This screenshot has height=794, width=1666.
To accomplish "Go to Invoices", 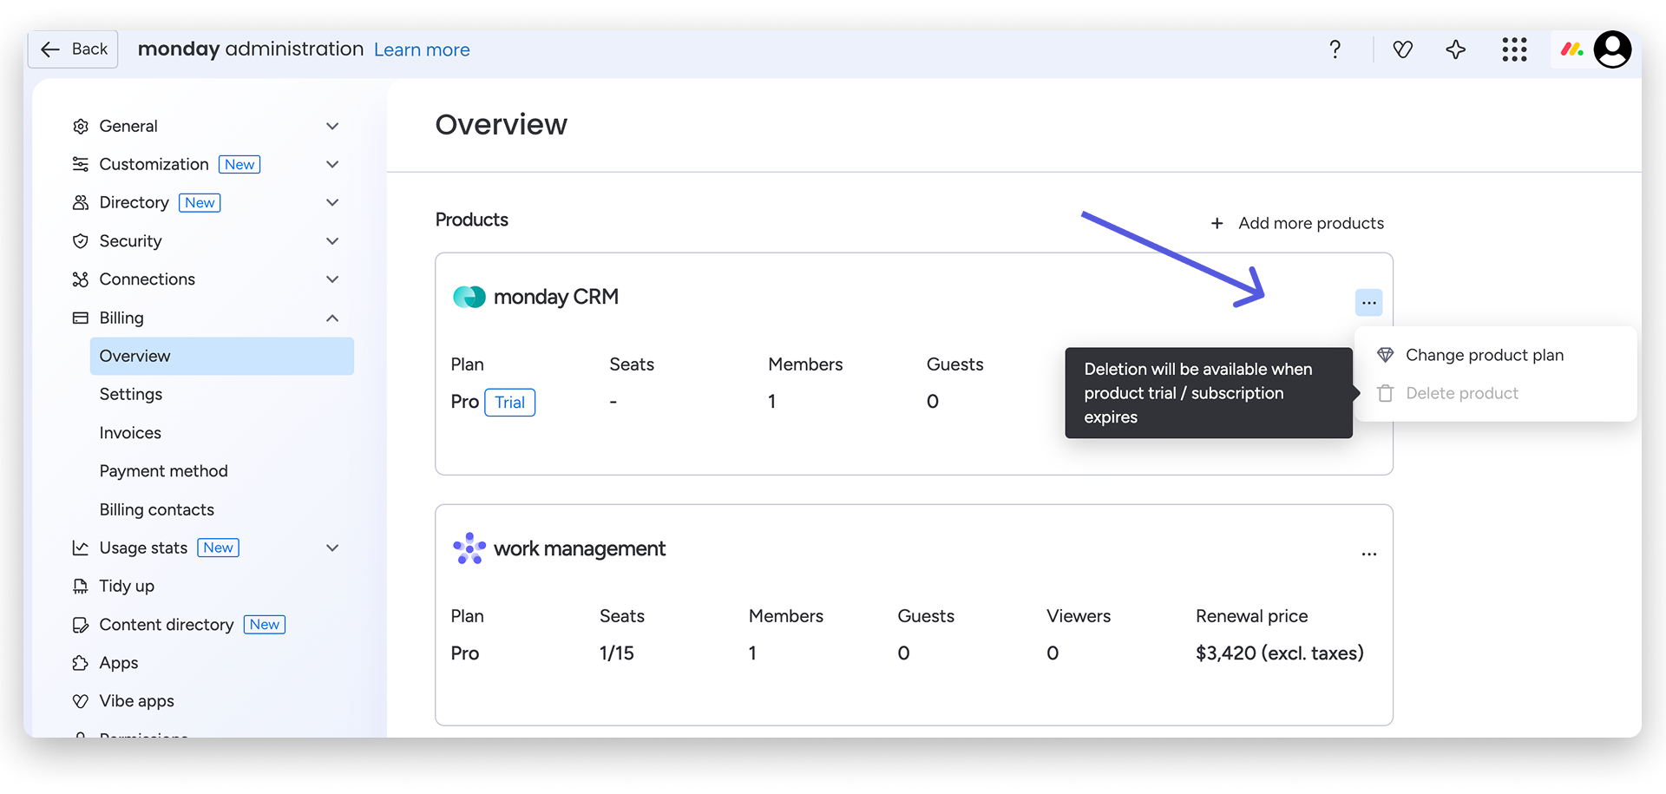I will coord(130,433).
